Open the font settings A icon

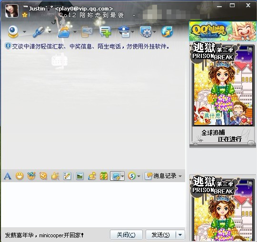click(x=8, y=176)
